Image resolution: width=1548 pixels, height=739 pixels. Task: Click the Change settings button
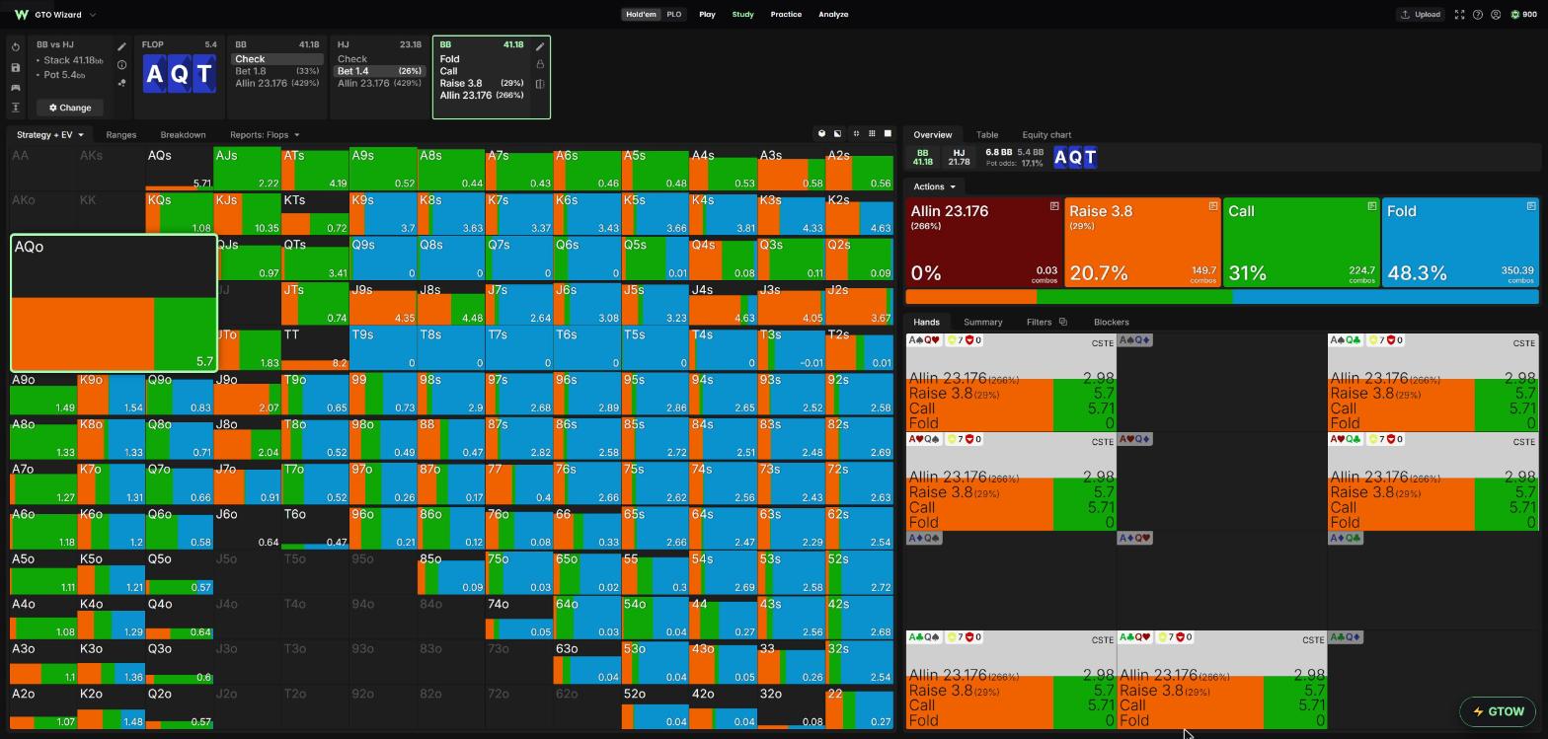pyautogui.click(x=70, y=108)
